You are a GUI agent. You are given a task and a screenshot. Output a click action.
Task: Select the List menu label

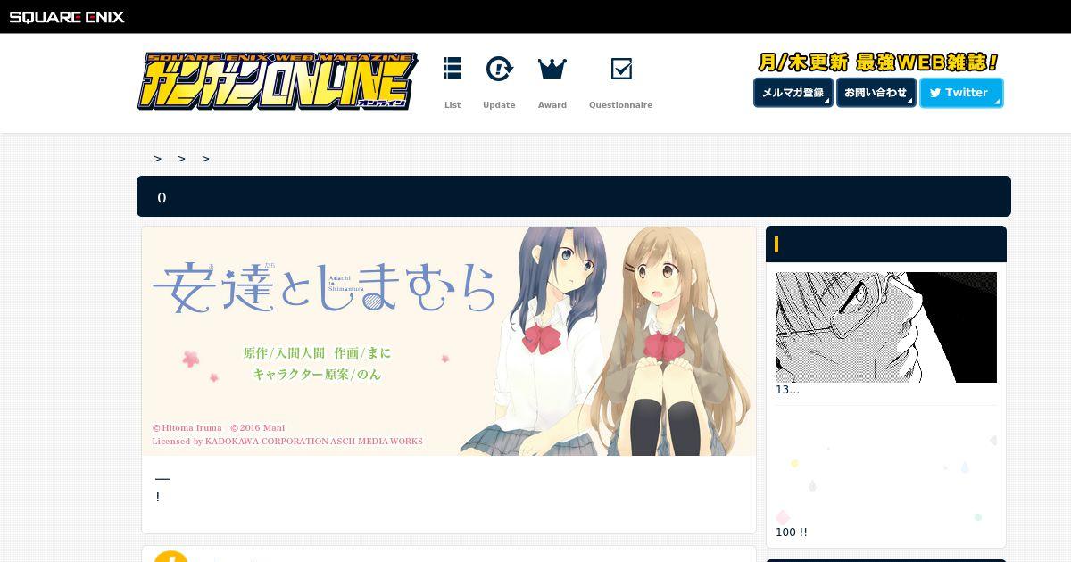452,105
